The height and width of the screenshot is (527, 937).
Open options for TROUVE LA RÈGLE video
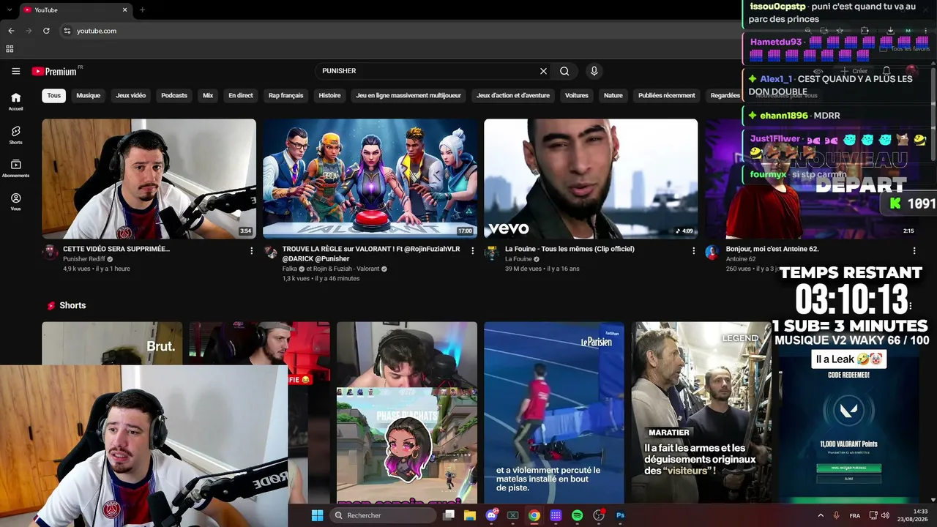pyautogui.click(x=473, y=250)
